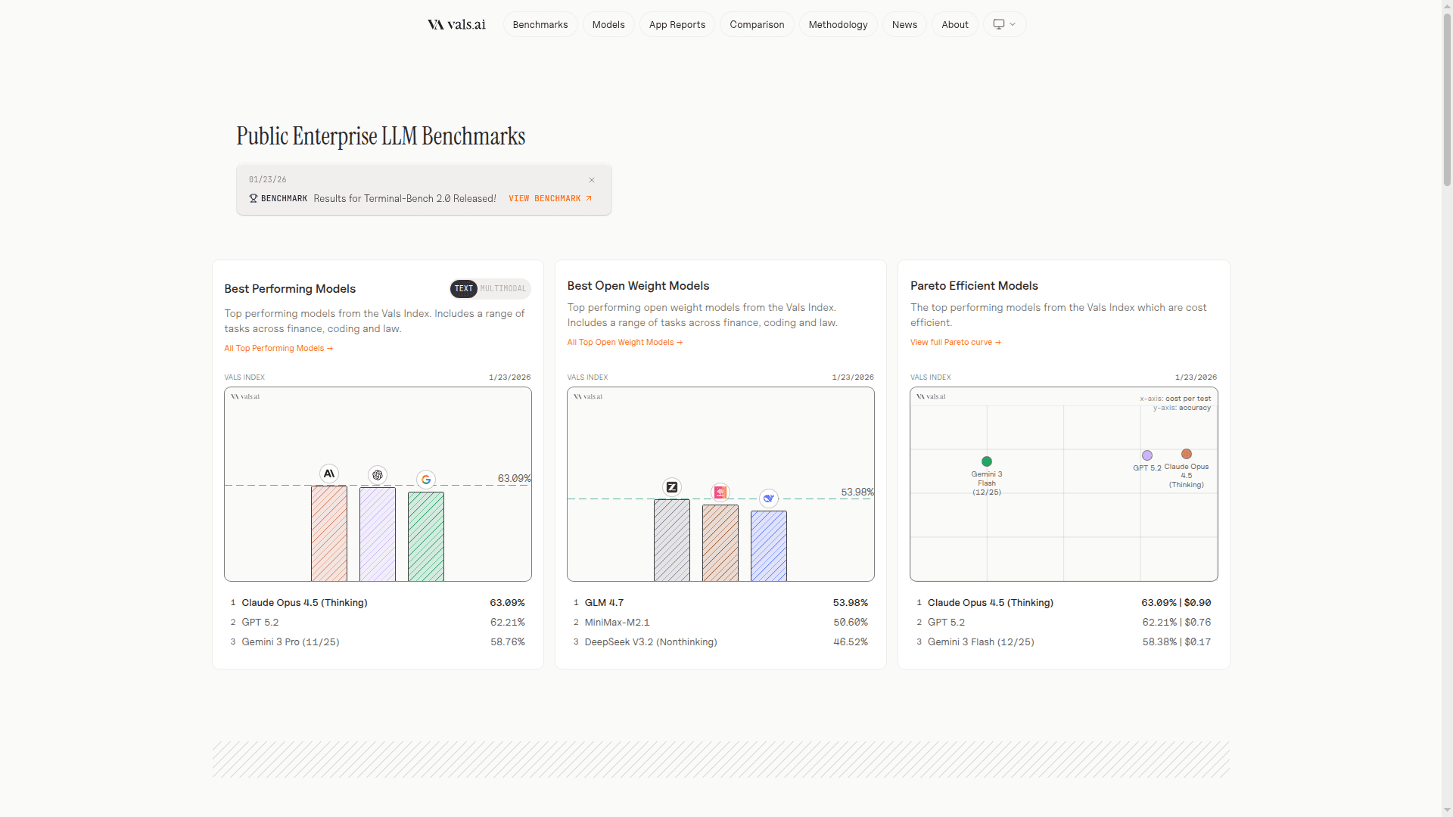Click the DeepSeek whale logo icon

point(769,499)
